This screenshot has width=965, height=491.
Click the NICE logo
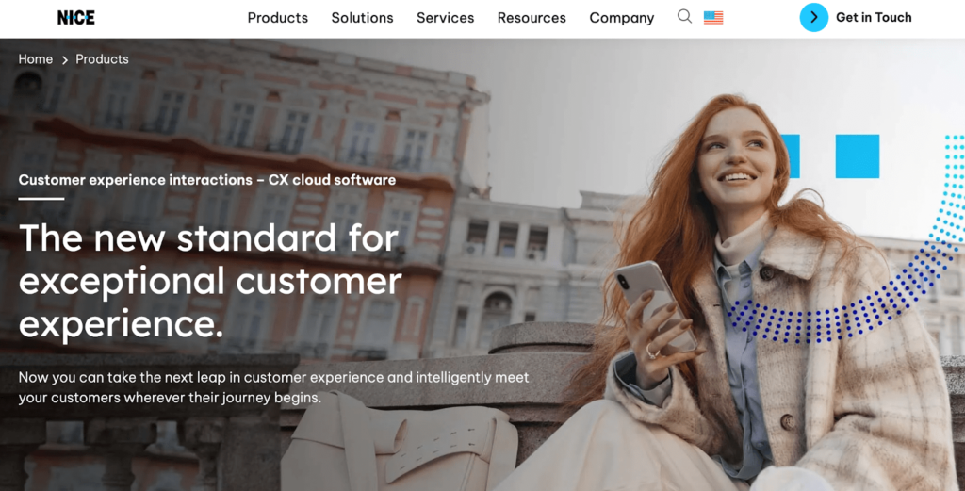pos(75,18)
